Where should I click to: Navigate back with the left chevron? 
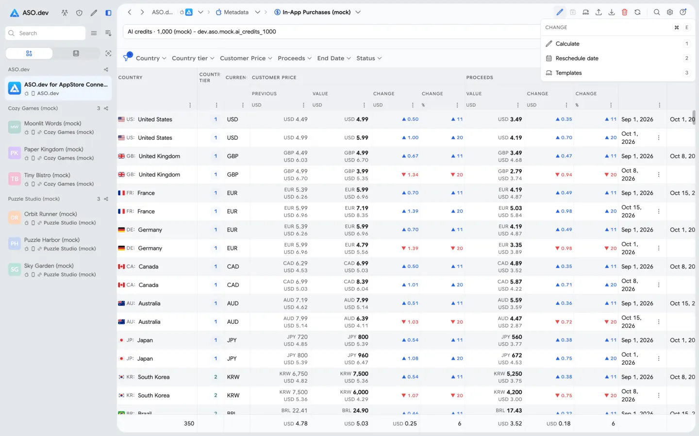(130, 12)
